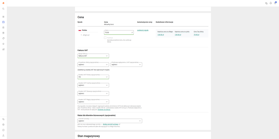The width and height of the screenshot is (279, 139).
Task: Click the 'dodaj cennik hurtowy' link
Action: click(x=111, y=124)
